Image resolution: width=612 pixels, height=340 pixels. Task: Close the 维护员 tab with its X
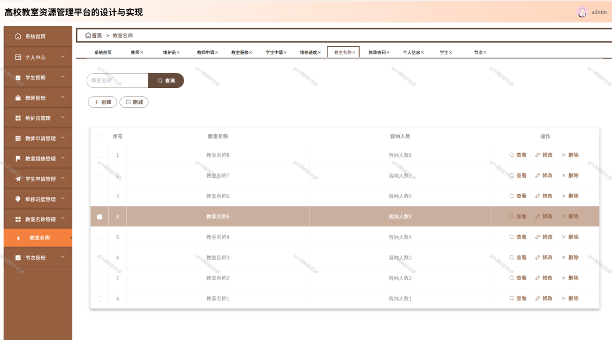(x=178, y=52)
